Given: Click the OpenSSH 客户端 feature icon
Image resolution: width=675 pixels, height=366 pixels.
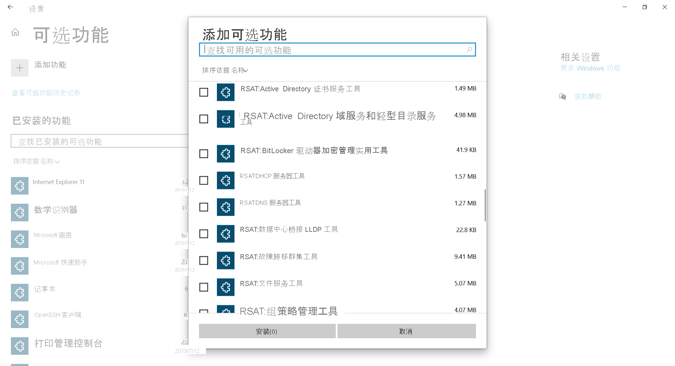Looking at the screenshot, I should [x=20, y=319].
